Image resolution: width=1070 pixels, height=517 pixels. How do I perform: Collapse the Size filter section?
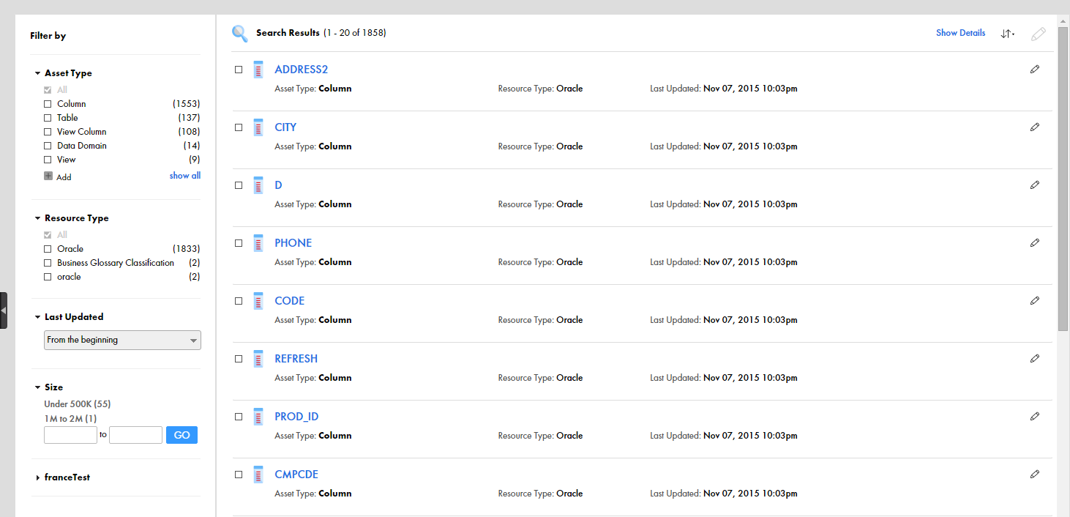click(x=37, y=387)
